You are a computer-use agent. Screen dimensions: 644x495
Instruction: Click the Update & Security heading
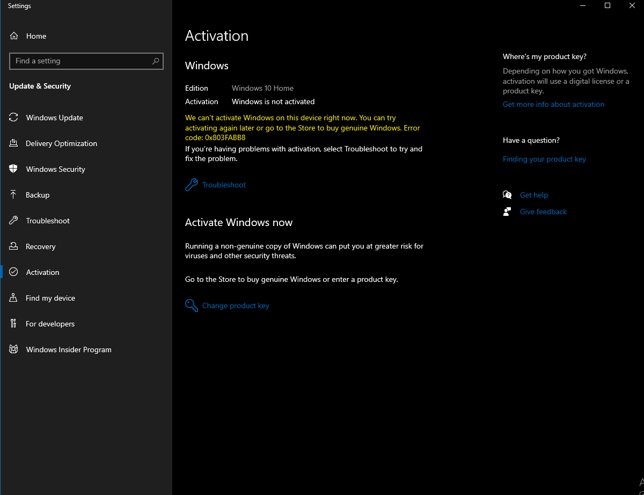(x=40, y=86)
